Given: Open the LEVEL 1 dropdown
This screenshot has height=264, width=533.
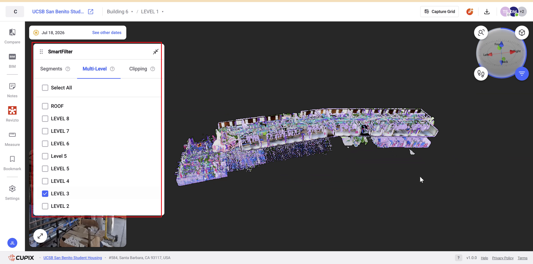Looking at the screenshot, I should pyautogui.click(x=152, y=12).
